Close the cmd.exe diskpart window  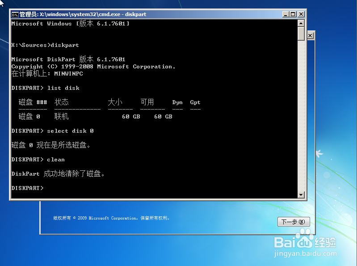[x=301, y=14]
